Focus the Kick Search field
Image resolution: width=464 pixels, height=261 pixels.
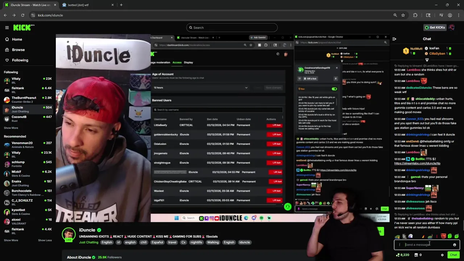click(232, 28)
